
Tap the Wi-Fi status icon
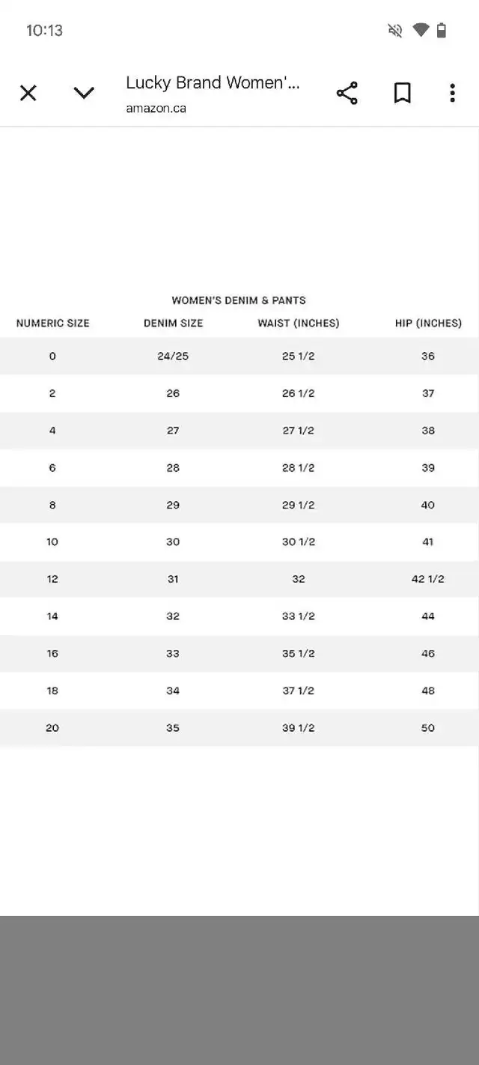click(x=421, y=30)
